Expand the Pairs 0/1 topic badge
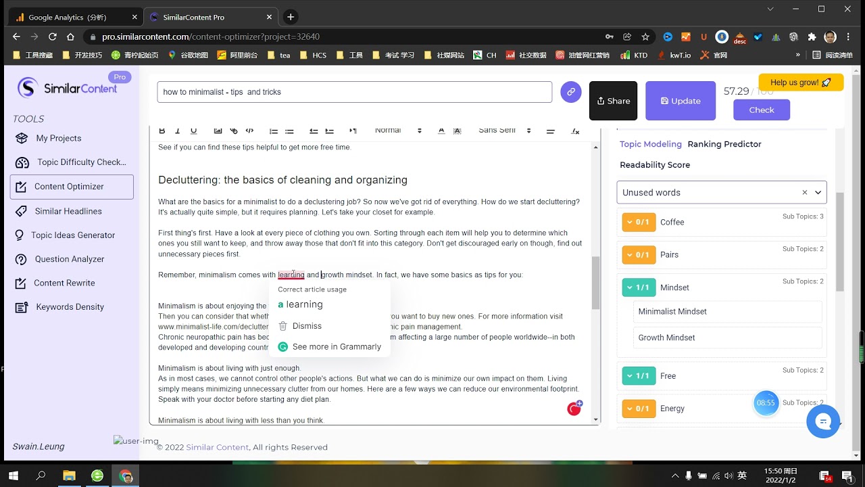 click(639, 254)
